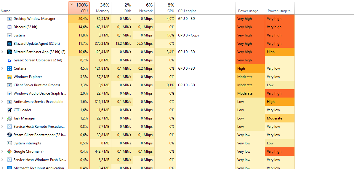The height and width of the screenshot is (169, 354).
Task: Select the Desktop Window Manager row name
Action: coord(34,19)
